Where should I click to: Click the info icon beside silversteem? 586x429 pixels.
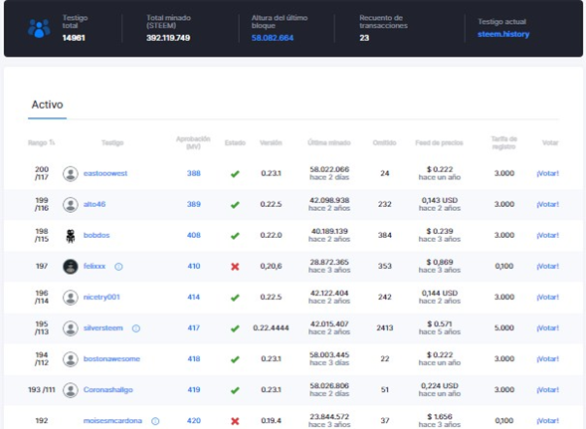click(x=136, y=328)
